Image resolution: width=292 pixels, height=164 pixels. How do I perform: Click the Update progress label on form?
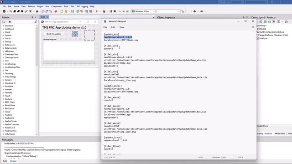pyautogui.click(x=50, y=40)
